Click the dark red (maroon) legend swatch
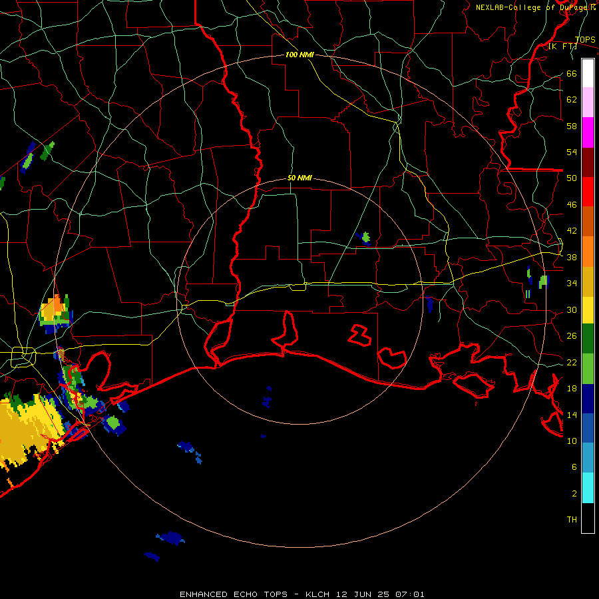Screen dimensions: 599x599 [x=588, y=162]
